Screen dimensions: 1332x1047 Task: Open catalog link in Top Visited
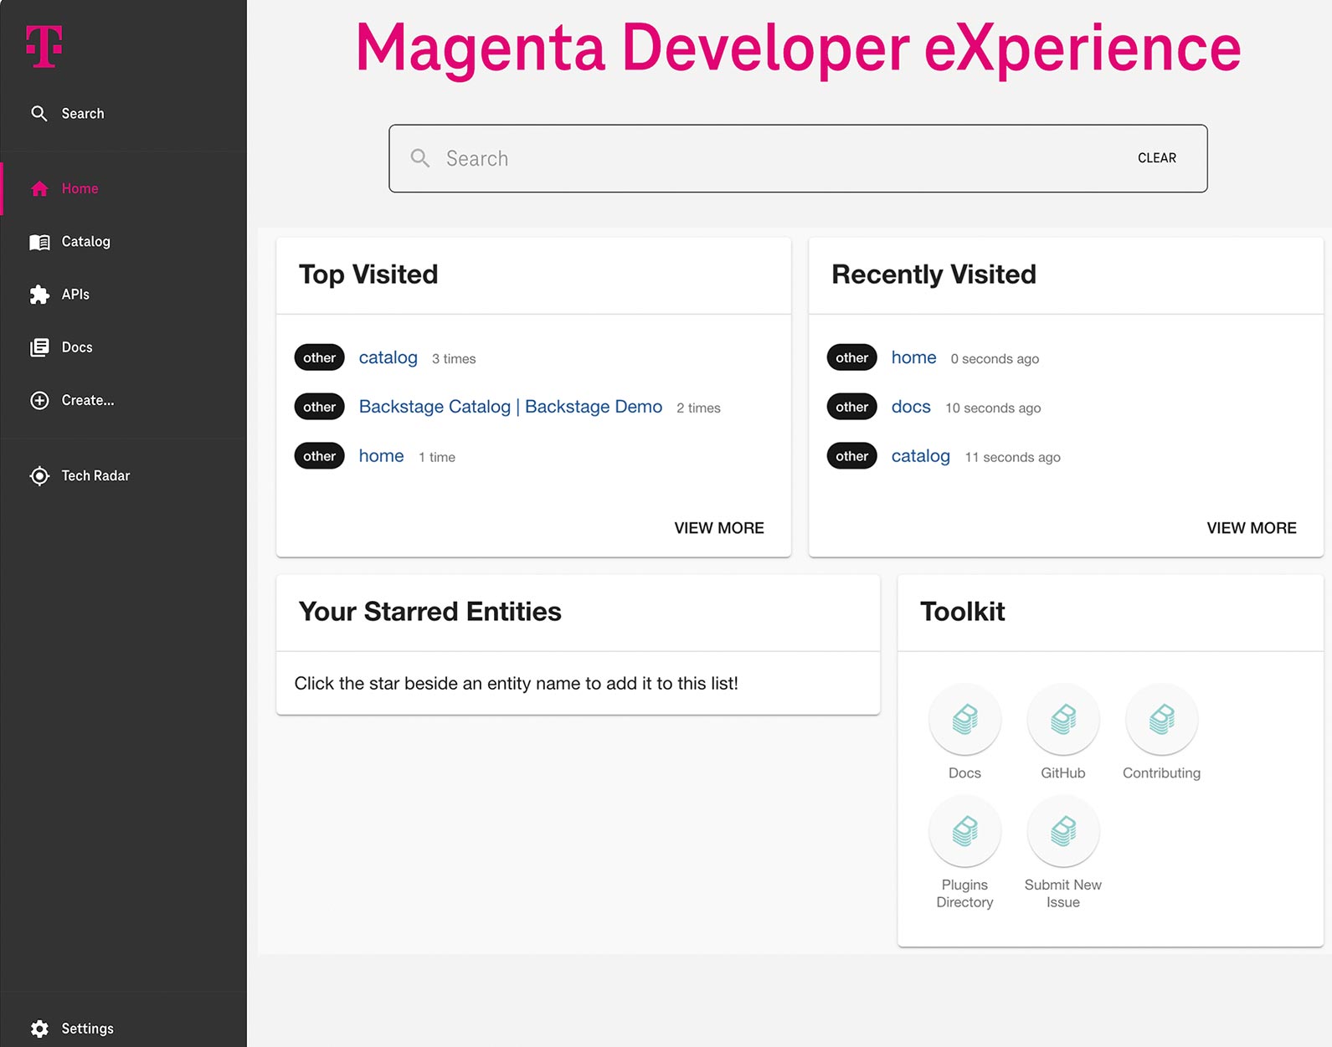click(388, 358)
